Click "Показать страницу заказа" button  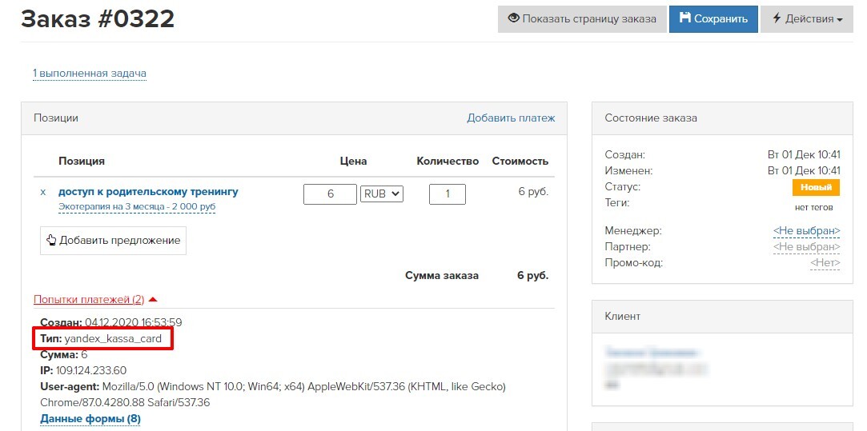(x=582, y=18)
